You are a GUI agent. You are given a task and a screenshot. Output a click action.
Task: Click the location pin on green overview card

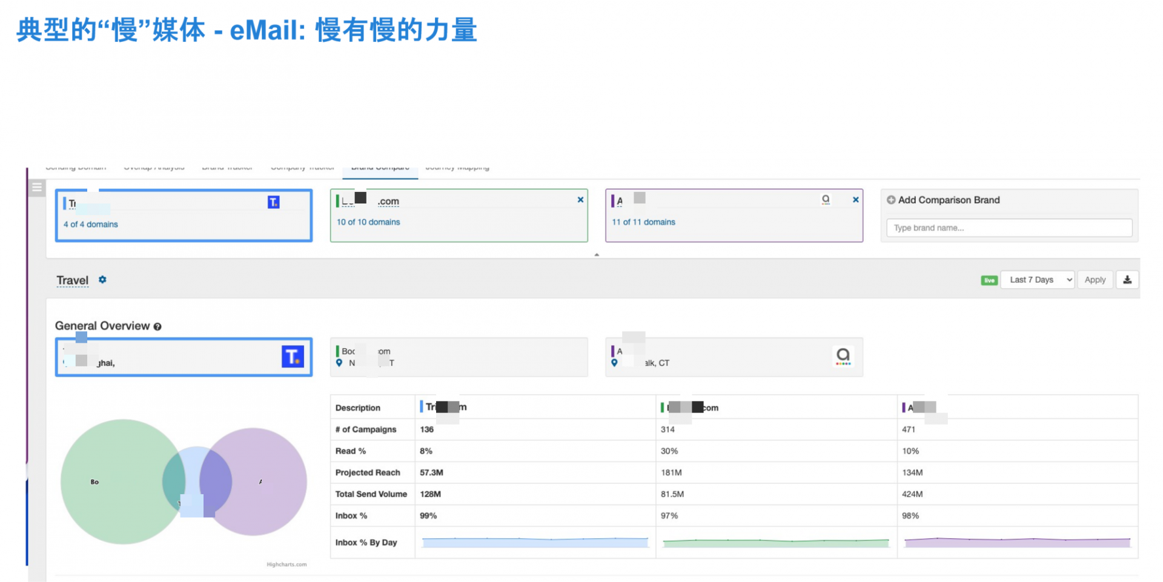tap(339, 363)
